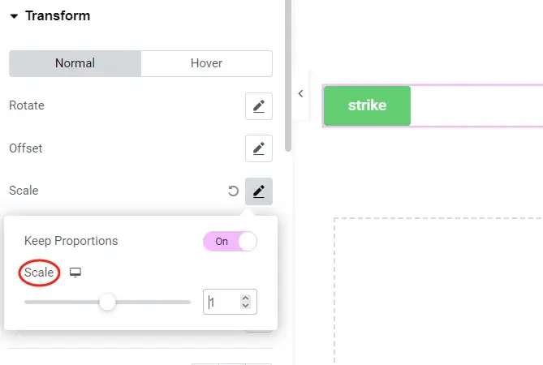Click the green strike button

click(x=367, y=105)
